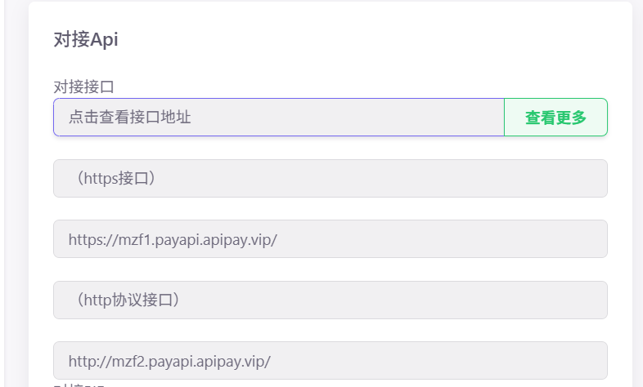Select the https://mzf1.payapi.apipay.vip/ address field

330,239
